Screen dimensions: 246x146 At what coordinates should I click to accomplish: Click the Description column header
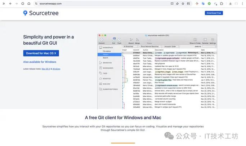[x=159, y=50]
